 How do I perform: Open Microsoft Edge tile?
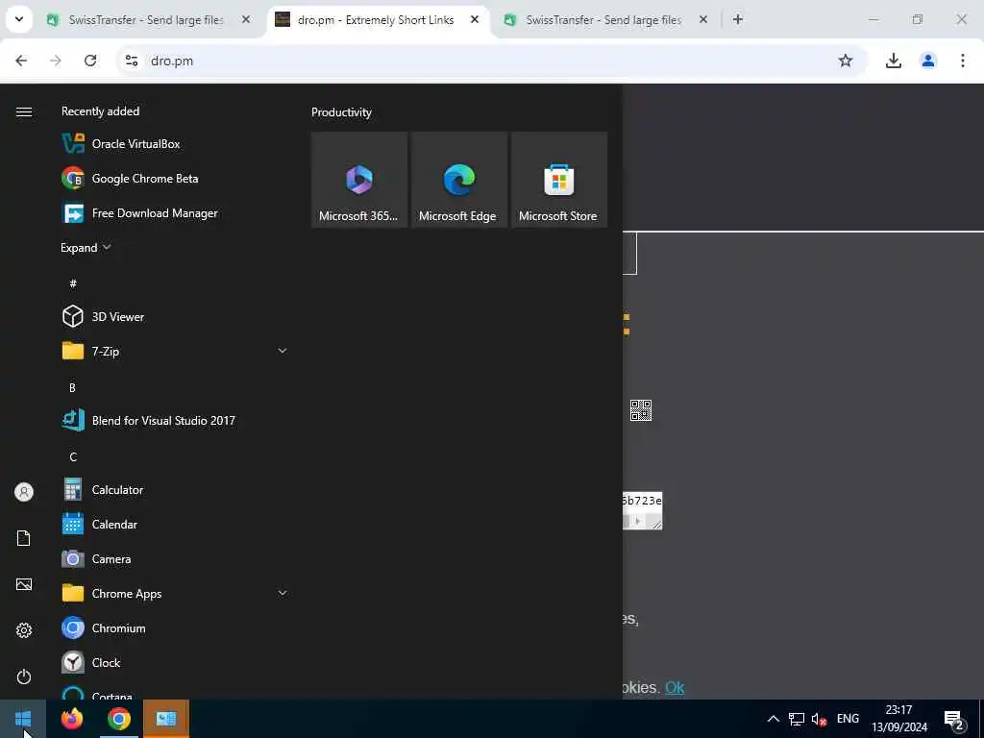coord(458,180)
